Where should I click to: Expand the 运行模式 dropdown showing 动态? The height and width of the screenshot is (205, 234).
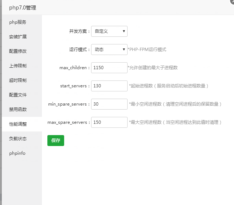click(x=109, y=50)
